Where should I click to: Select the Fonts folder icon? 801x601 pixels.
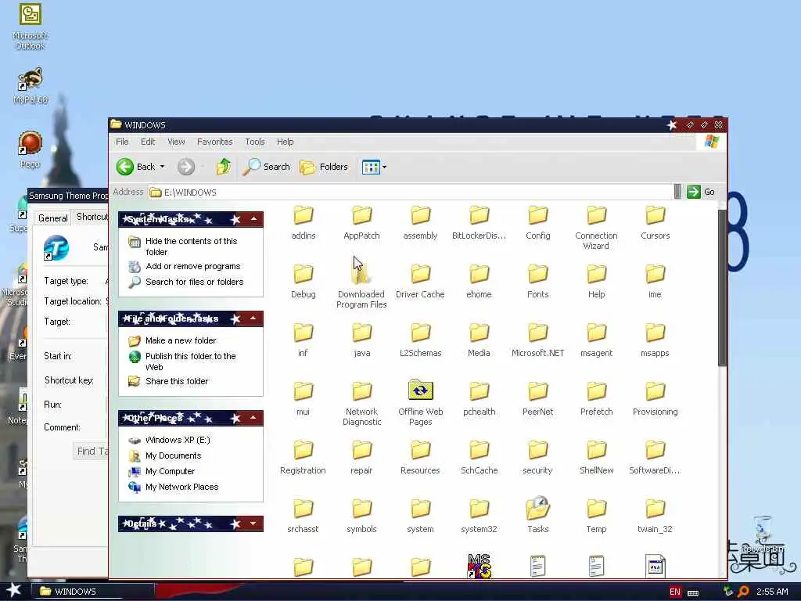(538, 275)
